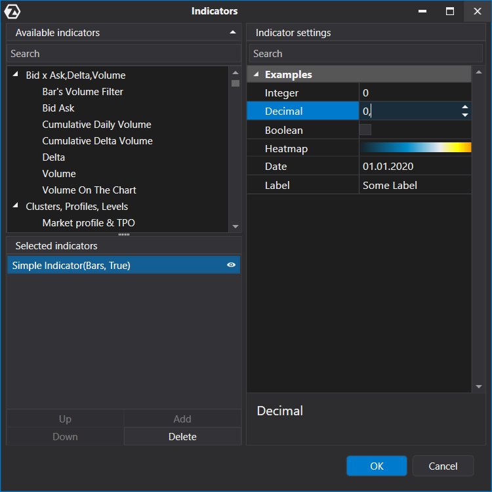Click the splitter grip between indicator panels

pos(124,234)
